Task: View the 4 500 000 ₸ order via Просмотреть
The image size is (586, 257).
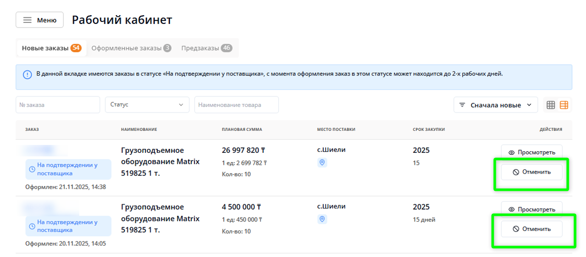Action: click(x=531, y=209)
